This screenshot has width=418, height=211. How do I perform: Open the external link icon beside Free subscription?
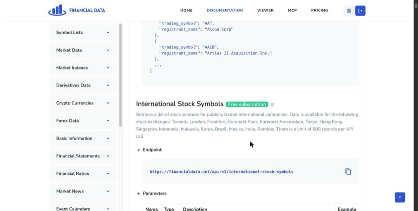[x=272, y=105]
